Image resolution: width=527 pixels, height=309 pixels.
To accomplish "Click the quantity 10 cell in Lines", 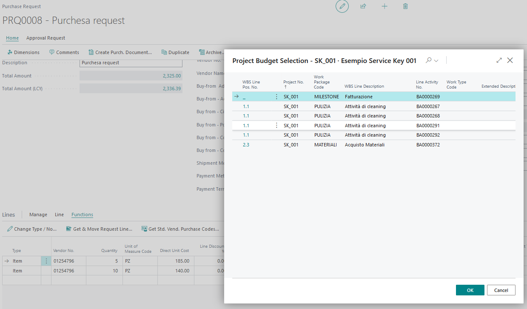I will pyautogui.click(x=104, y=271).
